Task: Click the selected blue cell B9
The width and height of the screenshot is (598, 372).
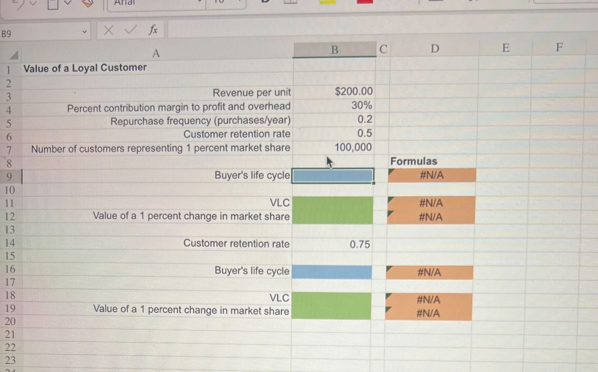Action: [332, 176]
